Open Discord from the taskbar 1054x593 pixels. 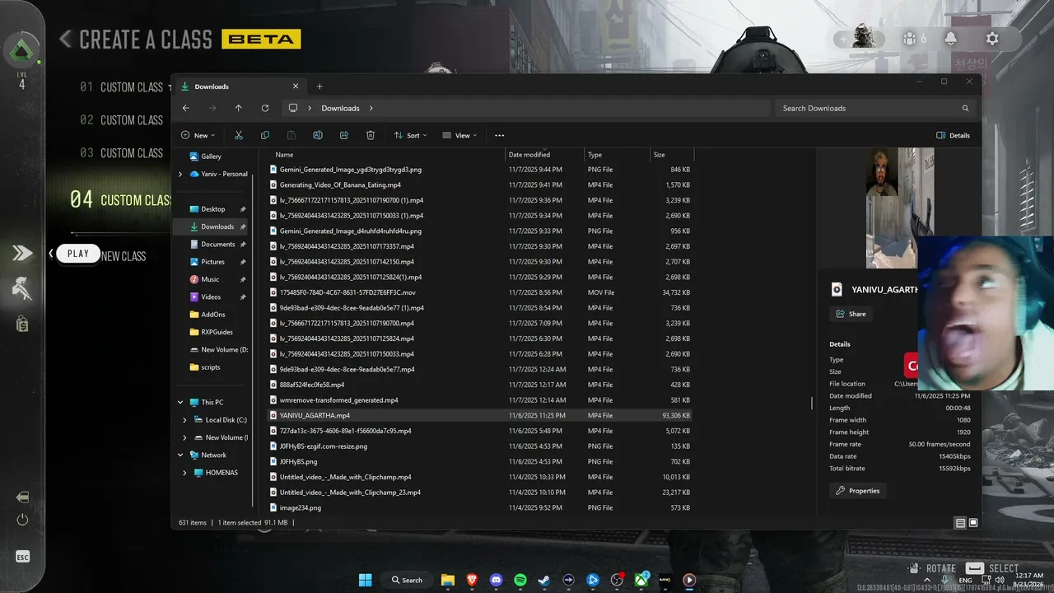[x=496, y=580]
